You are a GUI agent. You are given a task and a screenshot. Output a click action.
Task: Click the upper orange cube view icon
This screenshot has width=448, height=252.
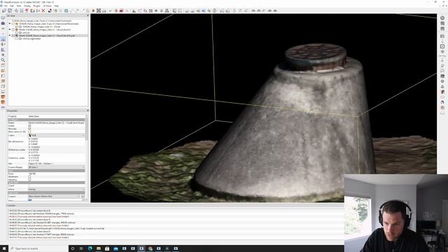(x=3, y=97)
